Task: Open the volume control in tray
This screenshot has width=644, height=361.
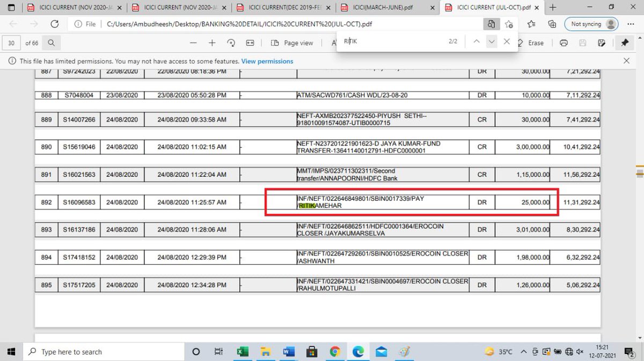Action: click(x=580, y=352)
